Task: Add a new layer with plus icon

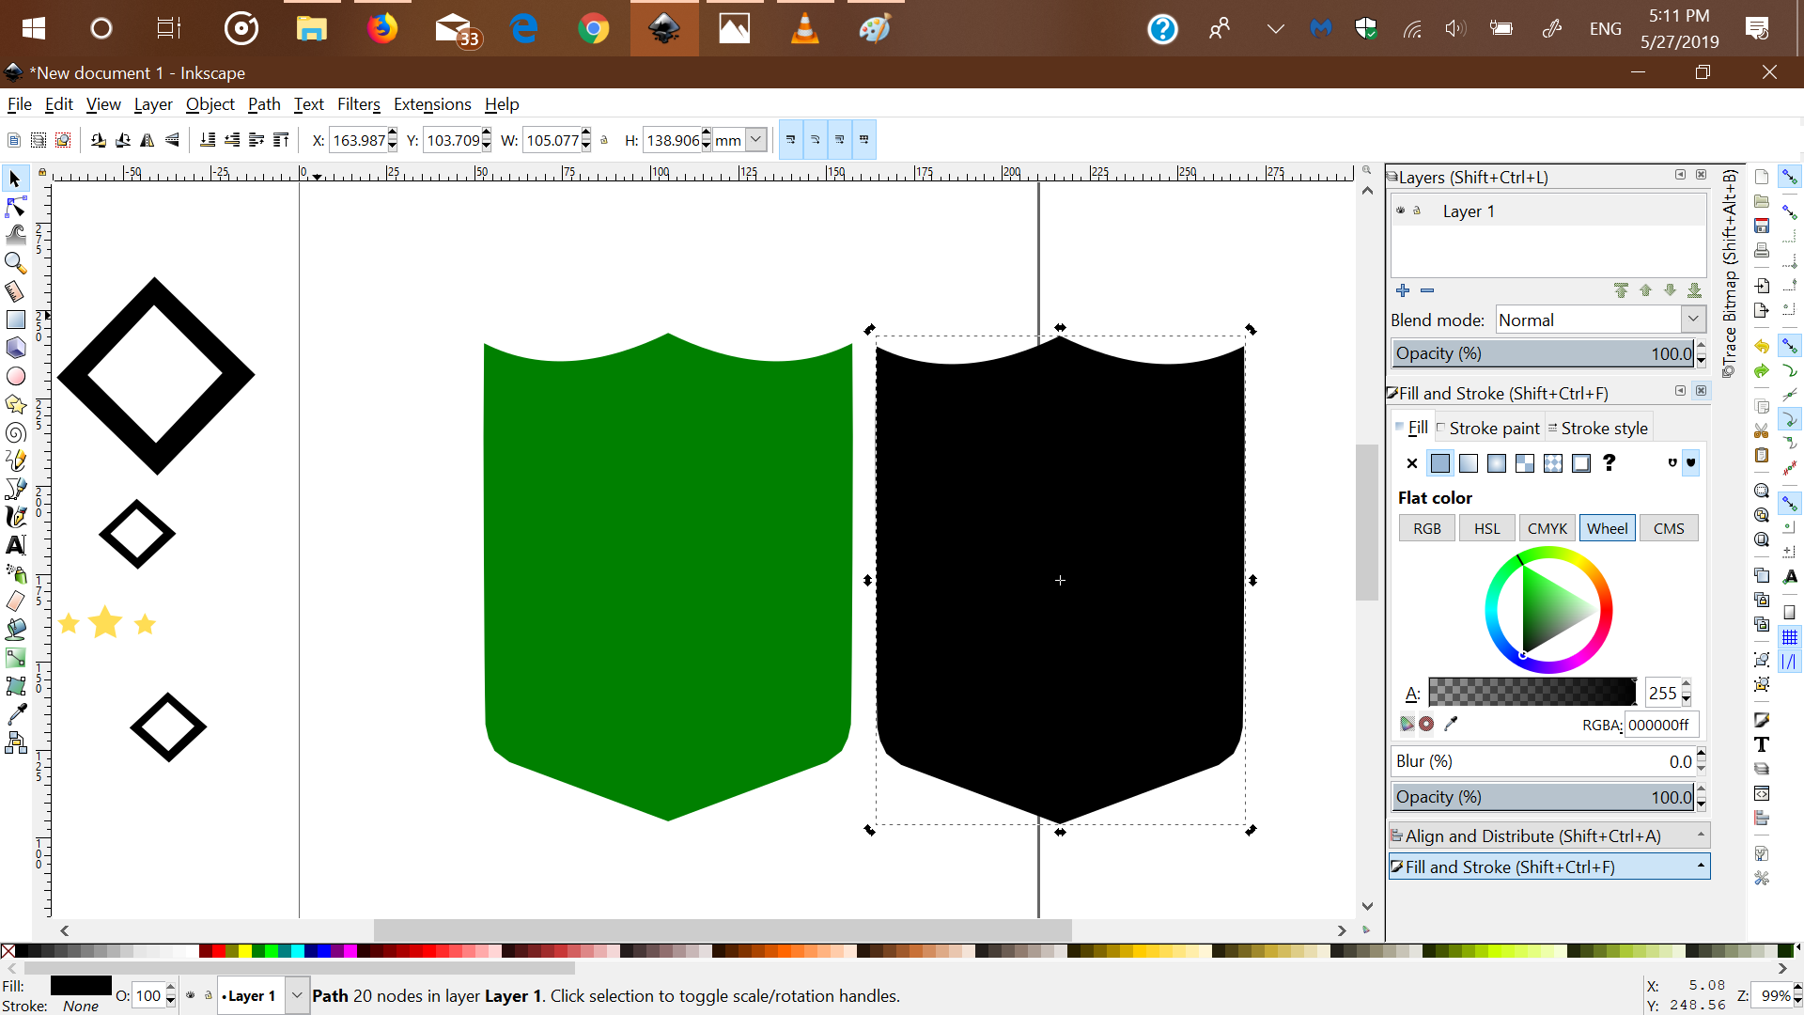Action: [x=1403, y=290]
